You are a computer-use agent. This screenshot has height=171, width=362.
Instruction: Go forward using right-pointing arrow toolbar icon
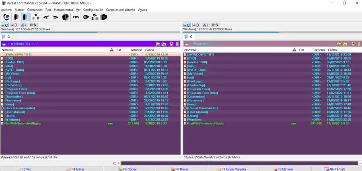coord(55,17)
